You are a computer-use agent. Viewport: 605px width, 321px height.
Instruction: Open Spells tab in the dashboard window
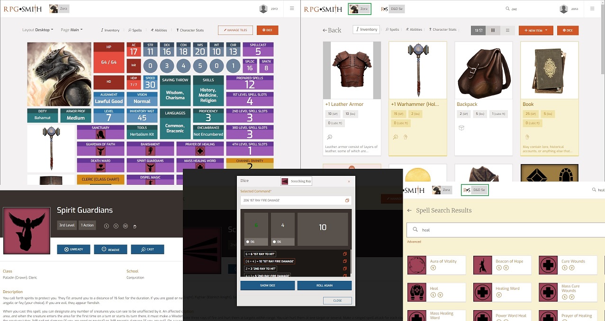[135, 30]
